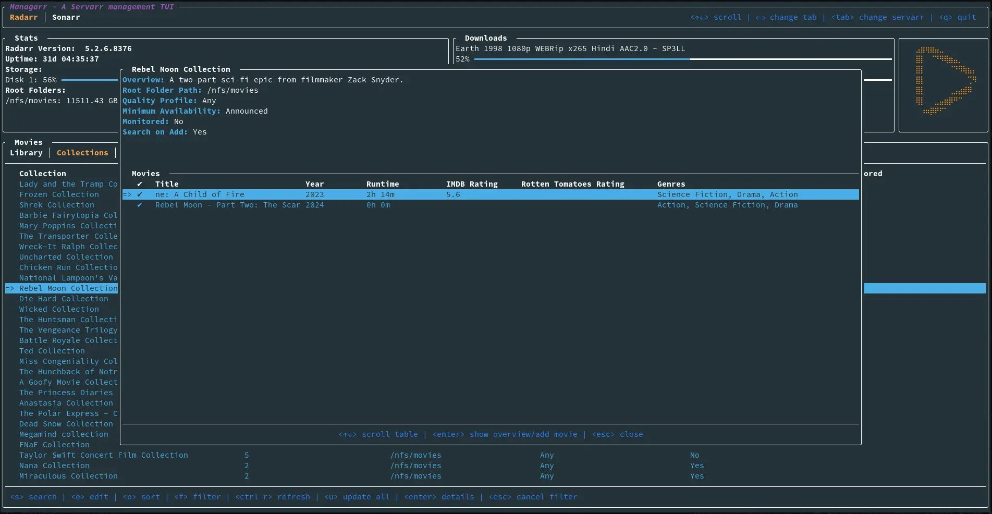Open the Taylor Swift Concert Film Collection row

[x=104, y=455]
